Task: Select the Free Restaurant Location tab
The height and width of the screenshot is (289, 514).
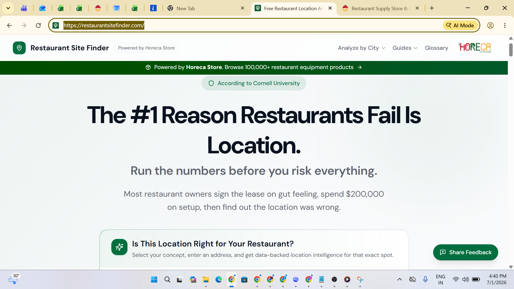Action: click(x=293, y=8)
